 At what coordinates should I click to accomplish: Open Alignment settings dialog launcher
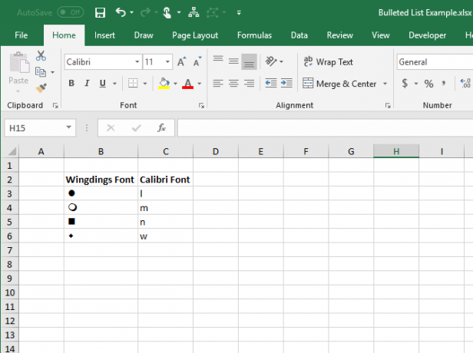[x=388, y=105]
